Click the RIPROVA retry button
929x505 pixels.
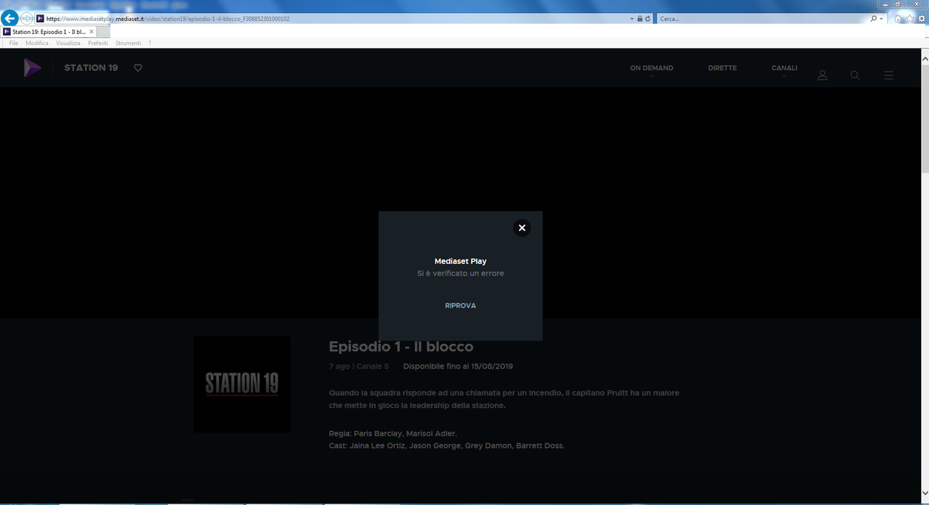point(460,305)
